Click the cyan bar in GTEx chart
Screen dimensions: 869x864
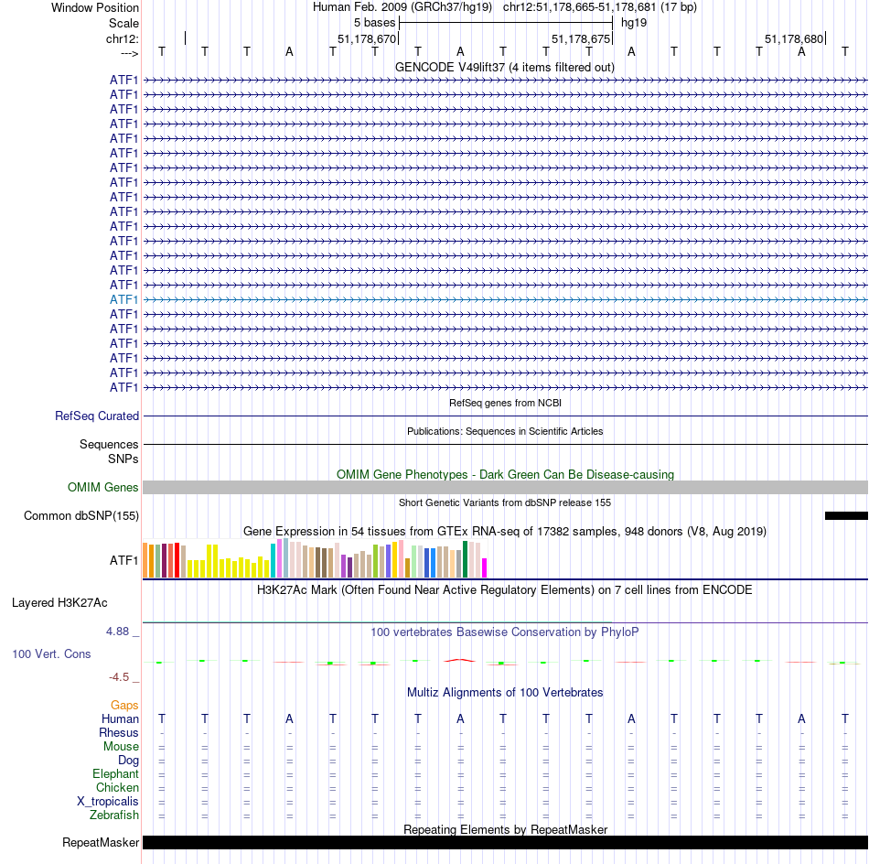coord(273,561)
